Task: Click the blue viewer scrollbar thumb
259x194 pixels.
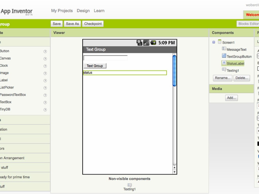Action: click(x=174, y=71)
